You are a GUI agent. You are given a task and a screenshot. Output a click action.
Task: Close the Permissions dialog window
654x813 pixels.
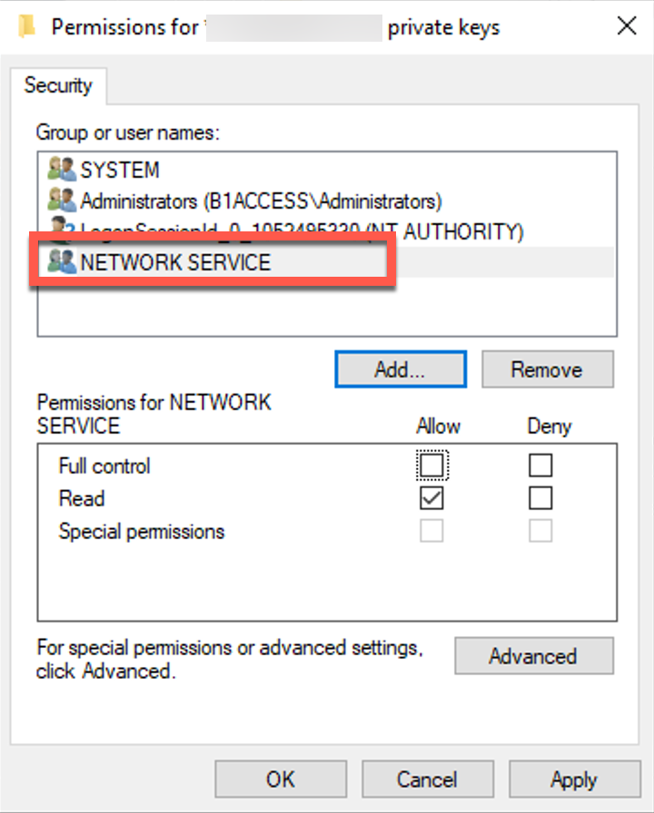(x=627, y=25)
